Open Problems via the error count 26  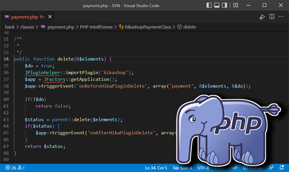pyautogui.click(x=11, y=168)
